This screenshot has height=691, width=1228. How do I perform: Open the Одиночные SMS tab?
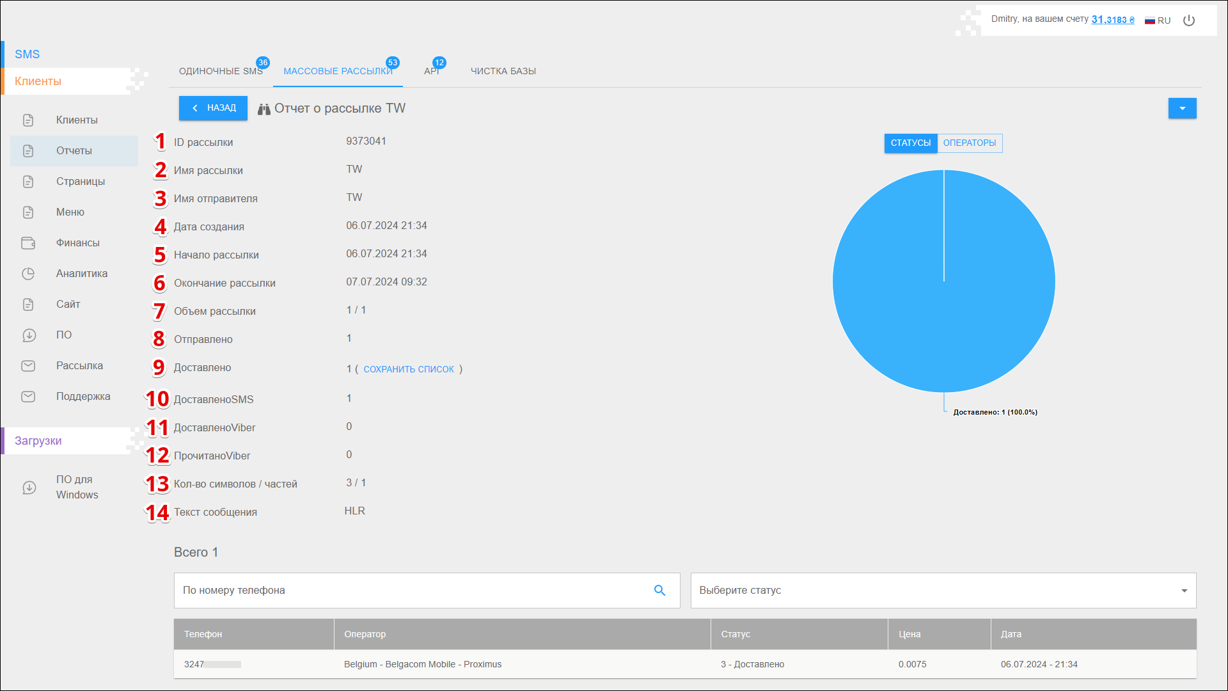(x=221, y=71)
